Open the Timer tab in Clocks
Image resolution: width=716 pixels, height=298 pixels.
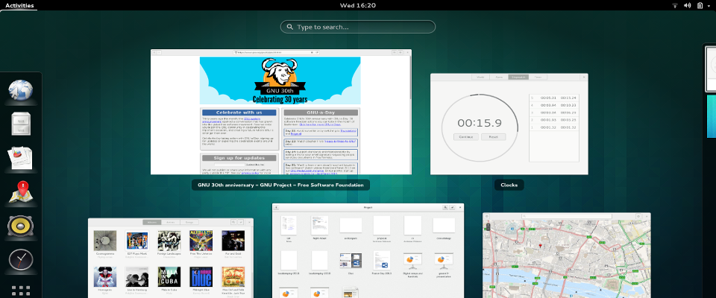[x=538, y=77]
